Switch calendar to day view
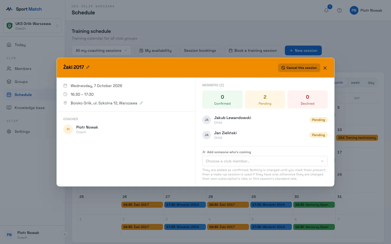 [x=371, y=83]
